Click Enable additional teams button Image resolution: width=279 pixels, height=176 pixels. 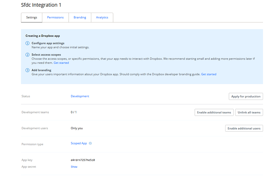[x=214, y=112]
